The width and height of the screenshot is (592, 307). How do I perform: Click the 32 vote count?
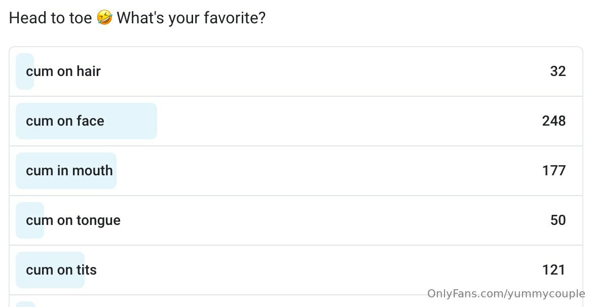pyautogui.click(x=558, y=71)
